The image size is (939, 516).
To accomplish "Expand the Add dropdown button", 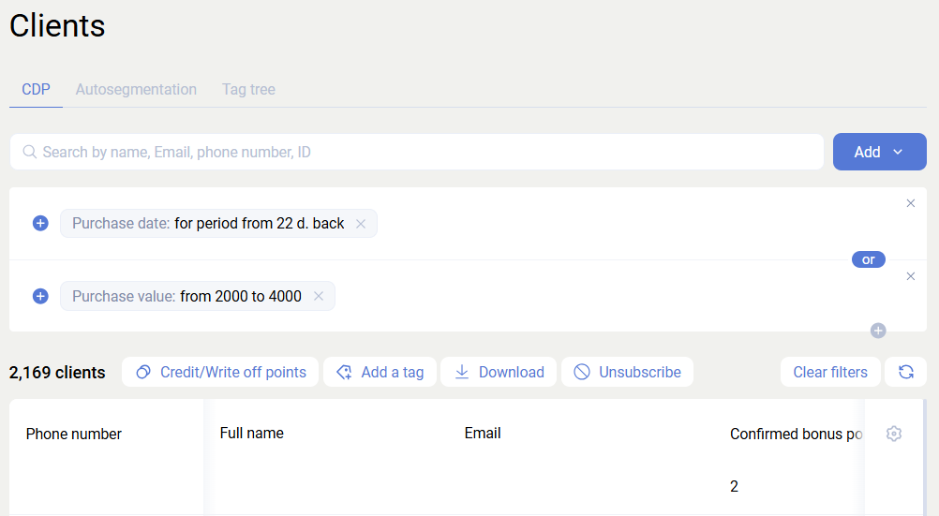I will [879, 152].
